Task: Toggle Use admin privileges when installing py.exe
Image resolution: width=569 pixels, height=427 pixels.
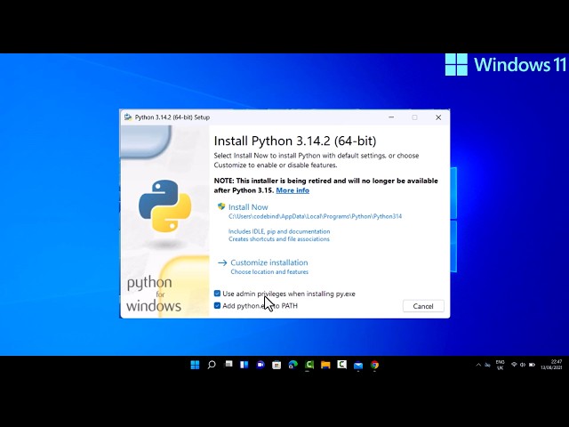Action: click(217, 294)
